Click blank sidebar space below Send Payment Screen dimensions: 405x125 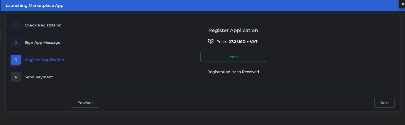point(36,97)
